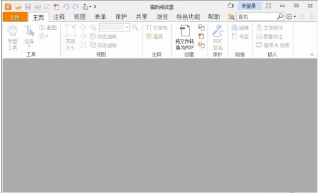Open the 帮助 tab

coord(214,17)
